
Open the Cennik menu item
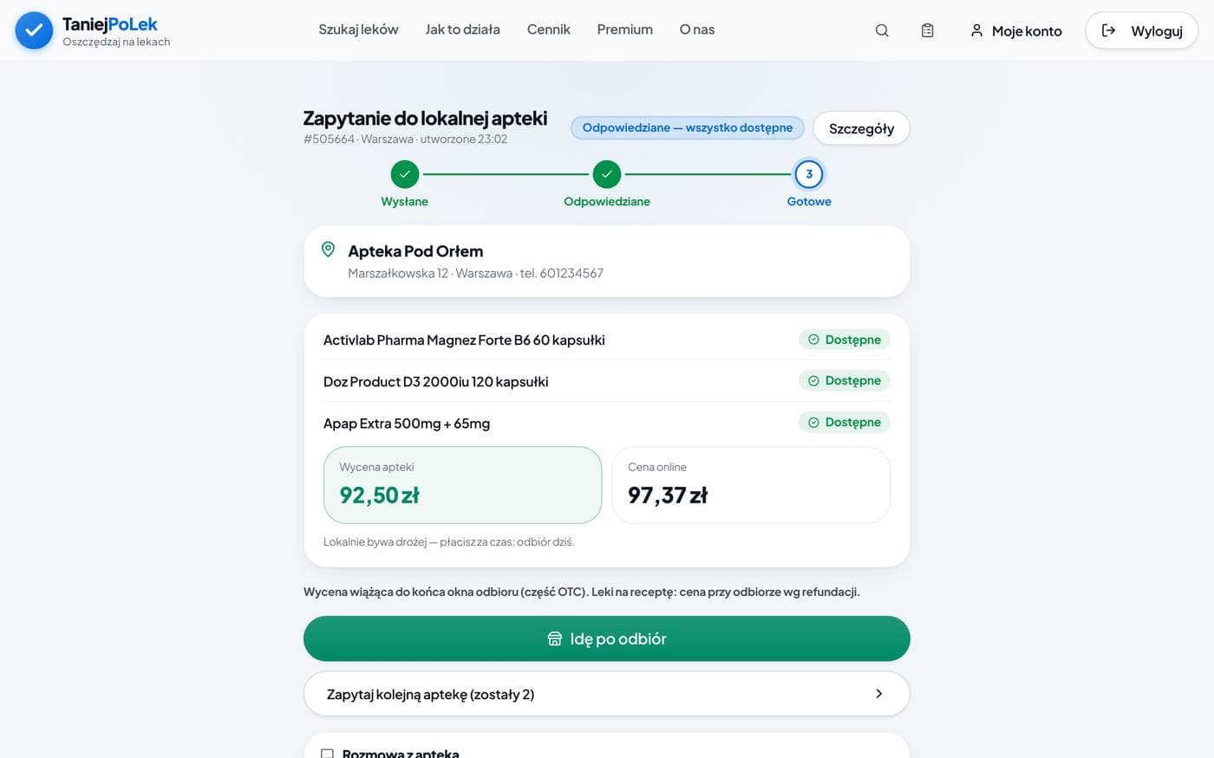(x=549, y=29)
